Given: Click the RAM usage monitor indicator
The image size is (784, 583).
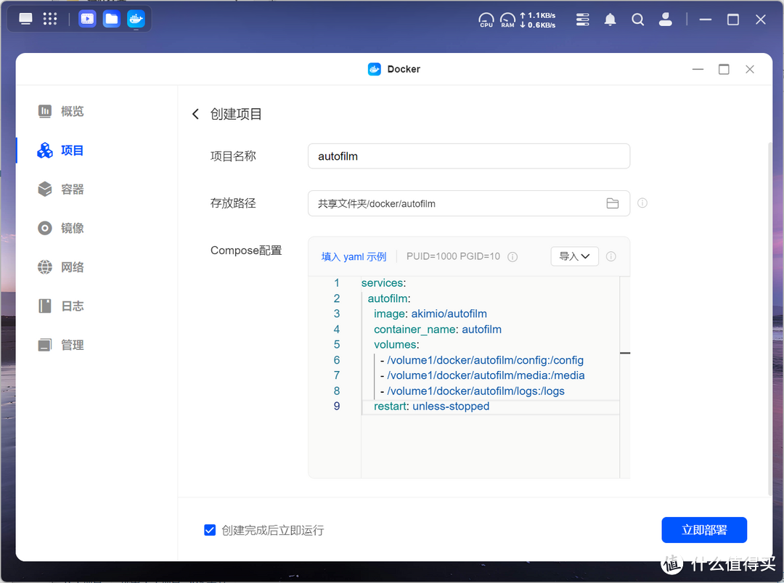Looking at the screenshot, I should pos(507,20).
